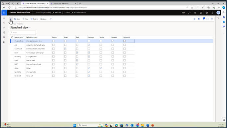227x128 pixels.
Task: Open the Office toolbar icon beside the diamond
Action: click(199, 19)
